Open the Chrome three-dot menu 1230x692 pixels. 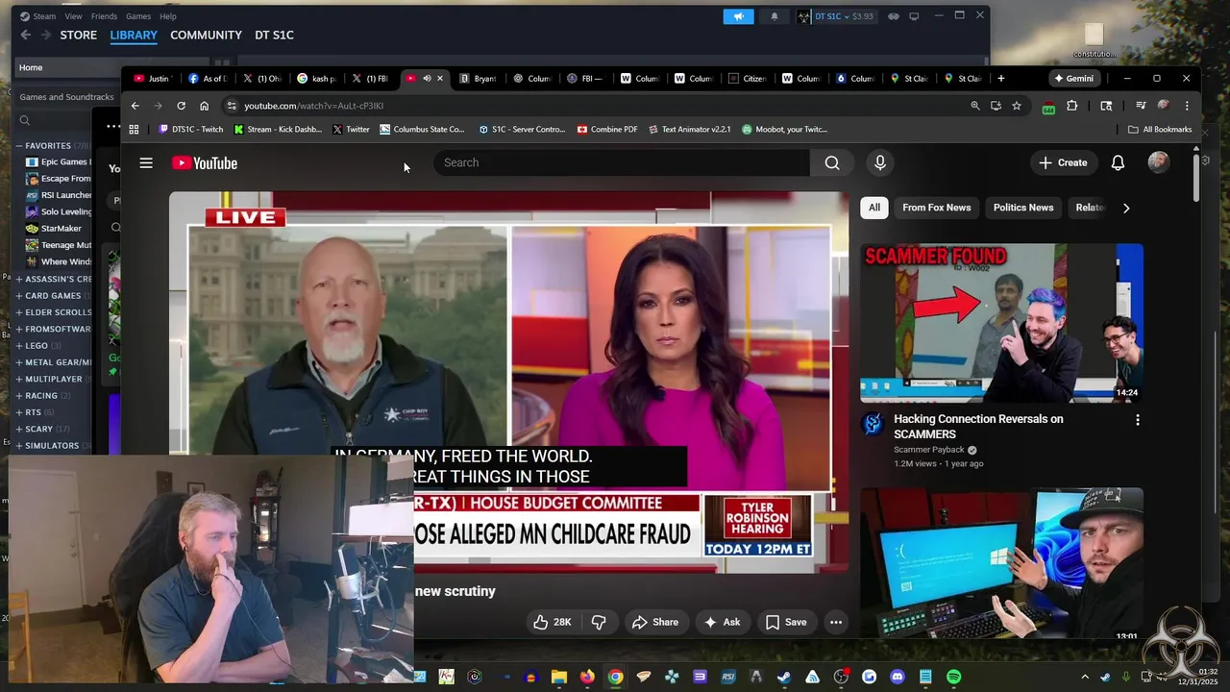pyautogui.click(x=1187, y=106)
